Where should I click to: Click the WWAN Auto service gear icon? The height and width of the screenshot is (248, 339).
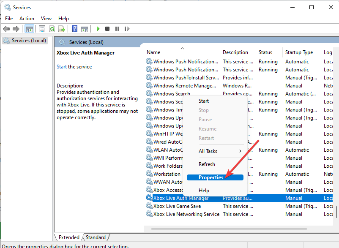pos(149,182)
